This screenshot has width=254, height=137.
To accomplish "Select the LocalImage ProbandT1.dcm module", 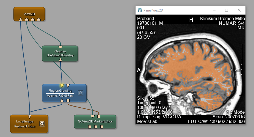I will (25, 124).
